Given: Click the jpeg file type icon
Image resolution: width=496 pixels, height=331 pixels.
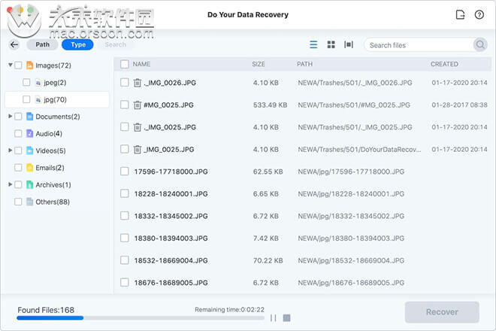Looking at the screenshot, I should click(x=38, y=83).
